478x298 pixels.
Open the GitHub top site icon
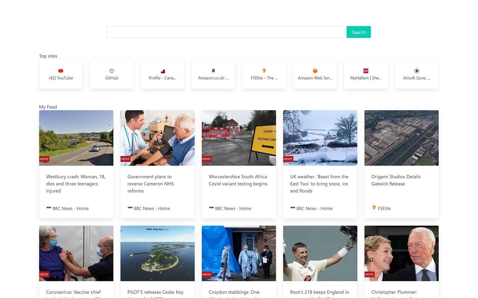click(x=112, y=71)
